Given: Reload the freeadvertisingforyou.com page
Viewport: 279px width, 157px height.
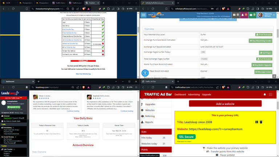Looking at the screenshot, I should (x=13, y=9).
